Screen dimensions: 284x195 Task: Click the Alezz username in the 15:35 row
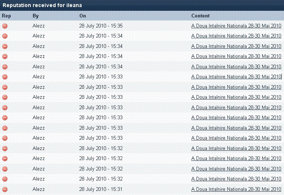[39, 26]
